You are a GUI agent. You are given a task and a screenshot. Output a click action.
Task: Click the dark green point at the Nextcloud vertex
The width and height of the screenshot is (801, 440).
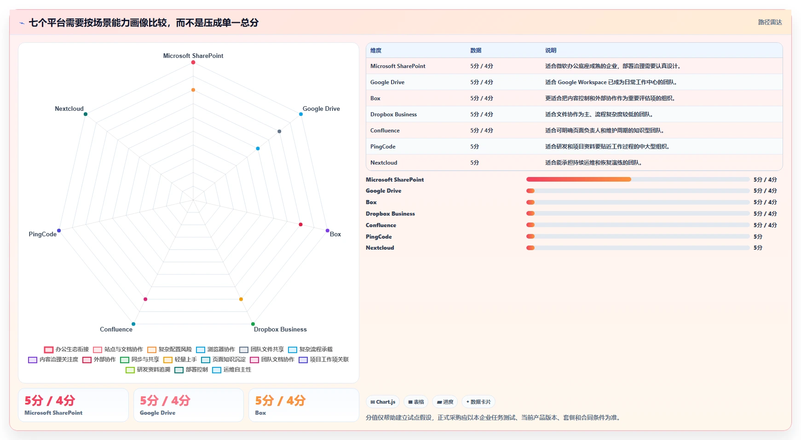(x=86, y=114)
